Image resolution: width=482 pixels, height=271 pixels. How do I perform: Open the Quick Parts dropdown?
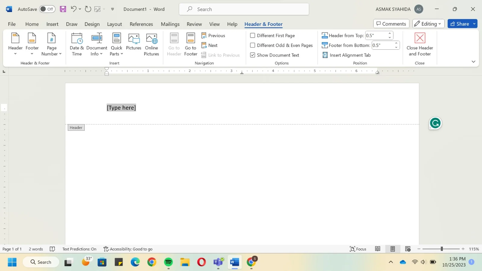pyautogui.click(x=116, y=44)
